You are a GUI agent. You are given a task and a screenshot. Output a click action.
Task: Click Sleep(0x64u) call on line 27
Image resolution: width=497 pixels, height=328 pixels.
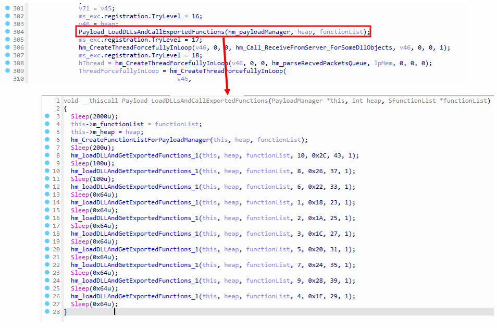pos(94,304)
